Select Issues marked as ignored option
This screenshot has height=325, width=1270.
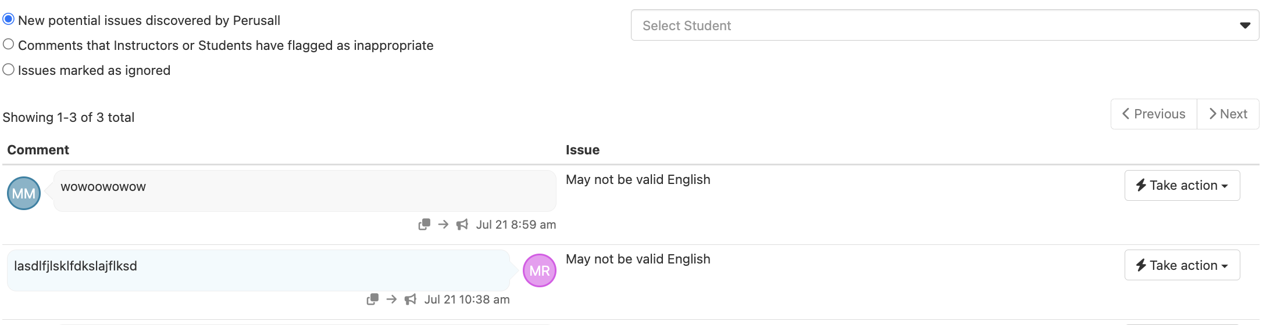(9, 70)
